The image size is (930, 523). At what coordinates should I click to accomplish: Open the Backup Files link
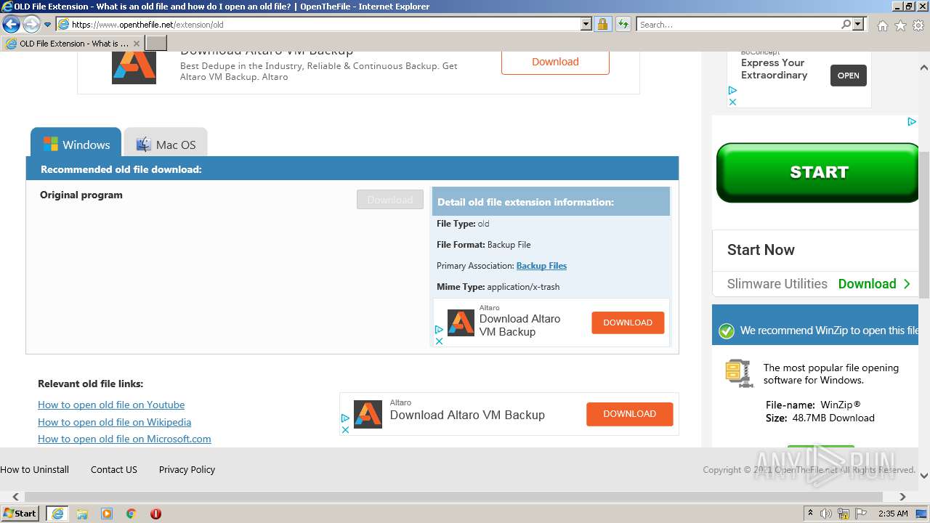pyautogui.click(x=541, y=266)
